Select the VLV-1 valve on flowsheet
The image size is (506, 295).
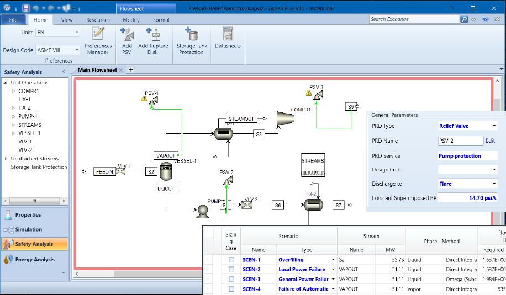[120, 171]
